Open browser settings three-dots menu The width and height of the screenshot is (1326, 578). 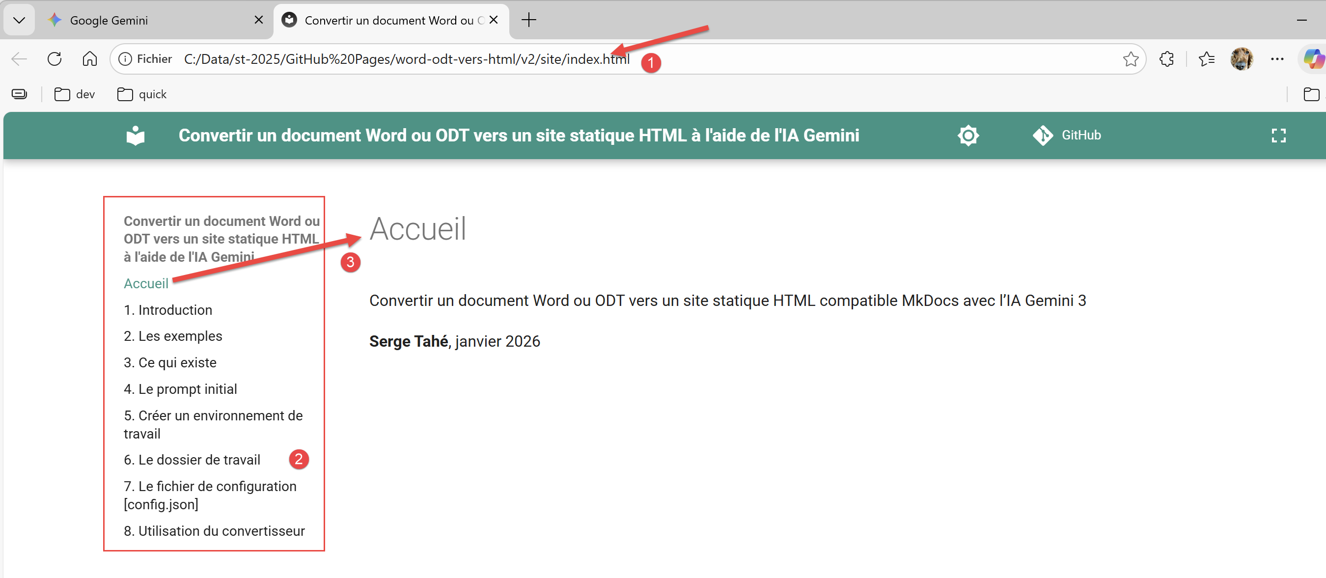1277,59
